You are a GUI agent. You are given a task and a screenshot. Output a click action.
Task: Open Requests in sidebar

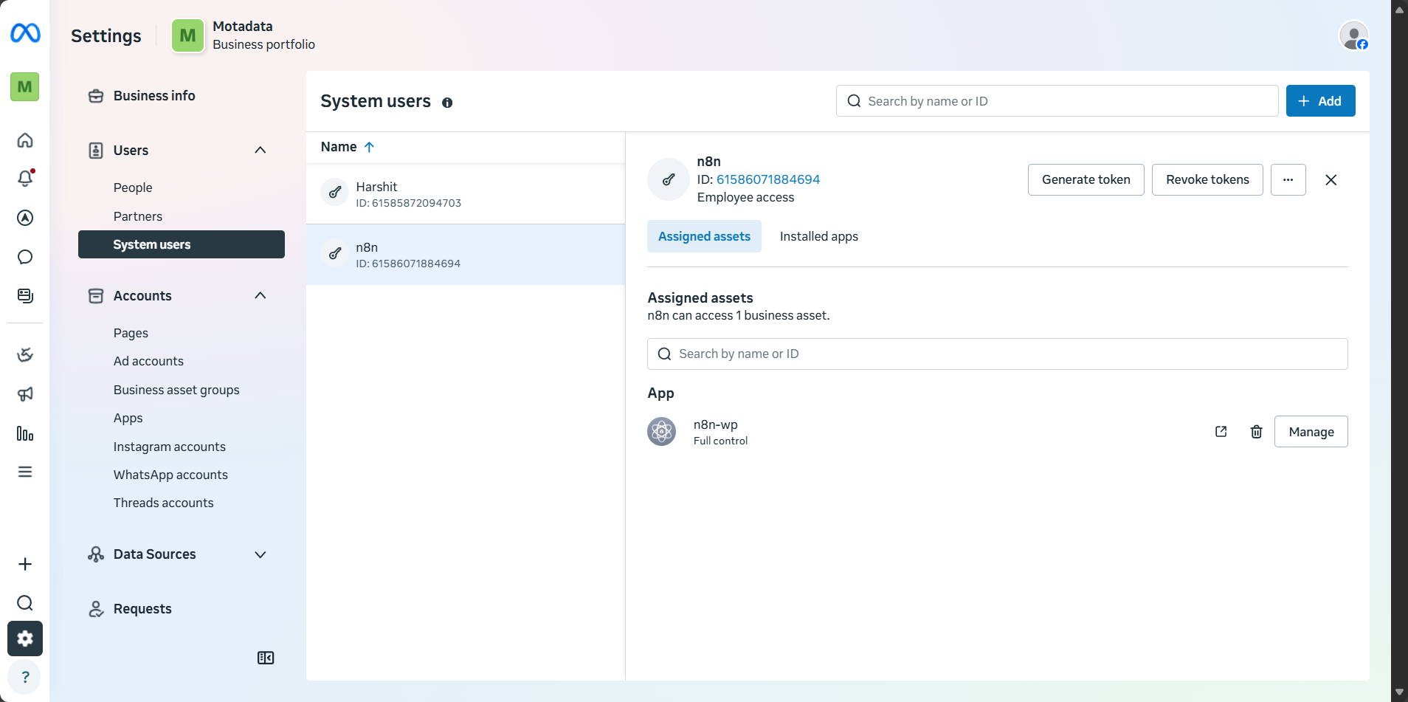click(x=142, y=609)
